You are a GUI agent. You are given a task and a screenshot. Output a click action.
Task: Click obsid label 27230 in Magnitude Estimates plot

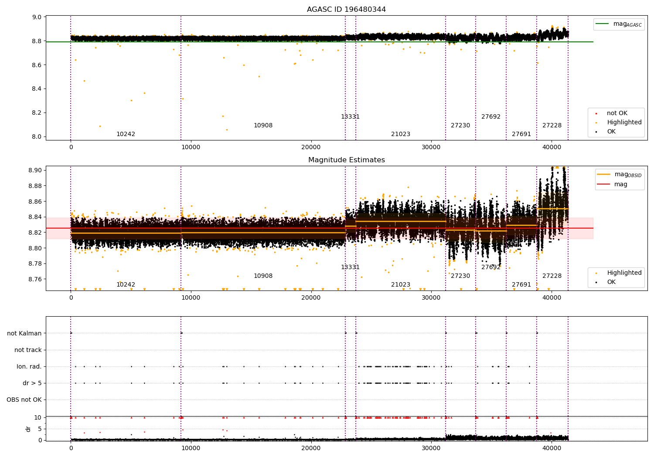pyautogui.click(x=460, y=276)
